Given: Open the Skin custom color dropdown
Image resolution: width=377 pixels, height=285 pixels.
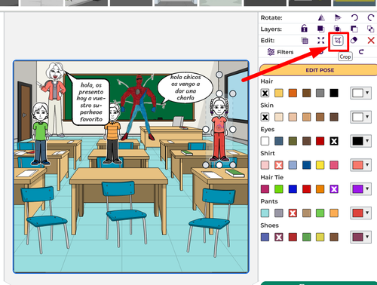Looking at the screenshot, I should [x=361, y=117].
